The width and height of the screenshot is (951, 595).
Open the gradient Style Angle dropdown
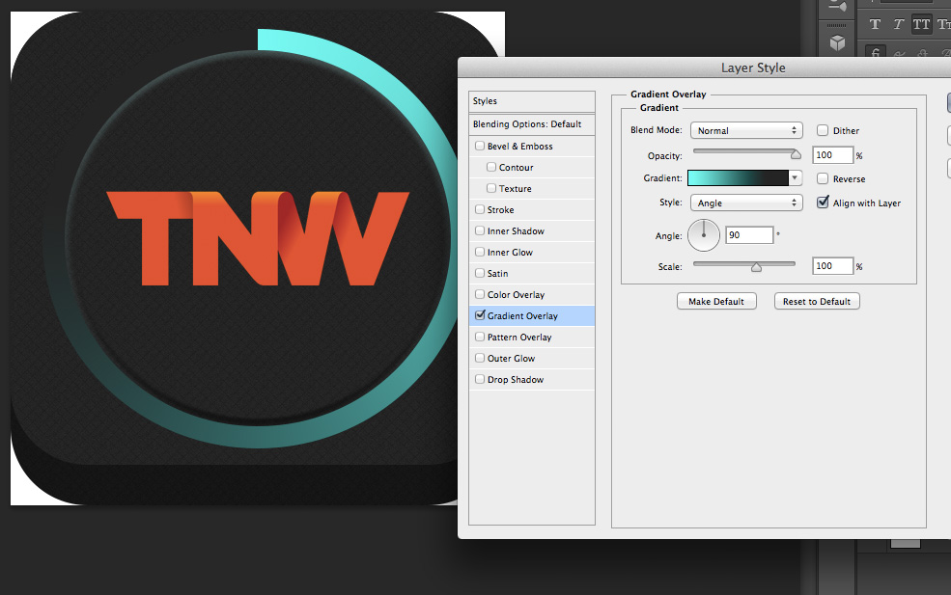[746, 203]
